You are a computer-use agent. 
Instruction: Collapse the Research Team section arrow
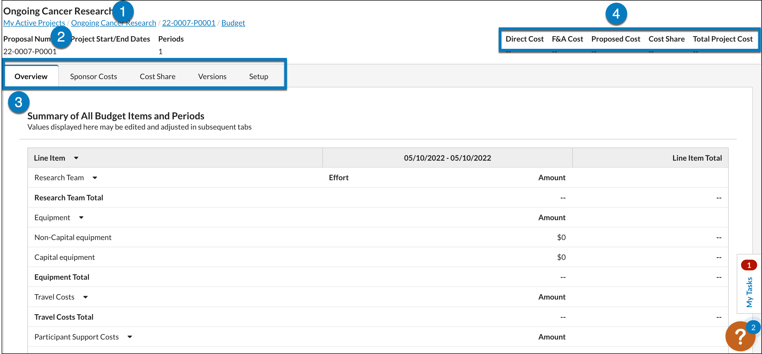(95, 178)
